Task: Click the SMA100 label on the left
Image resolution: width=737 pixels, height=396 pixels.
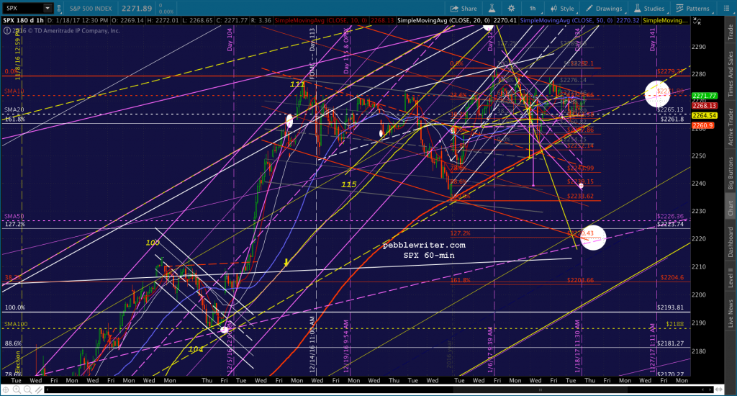Action: point(16,324)
